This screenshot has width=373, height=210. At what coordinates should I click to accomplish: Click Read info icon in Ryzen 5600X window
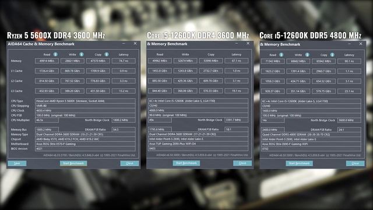[x=55, y=54]
